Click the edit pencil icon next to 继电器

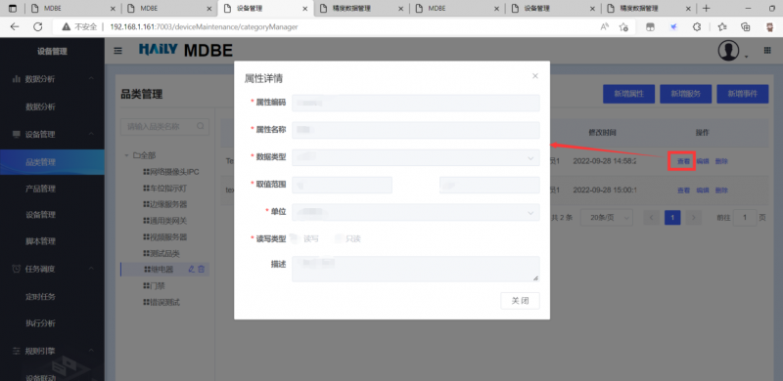pyautogui.click(x=191, y=270)
